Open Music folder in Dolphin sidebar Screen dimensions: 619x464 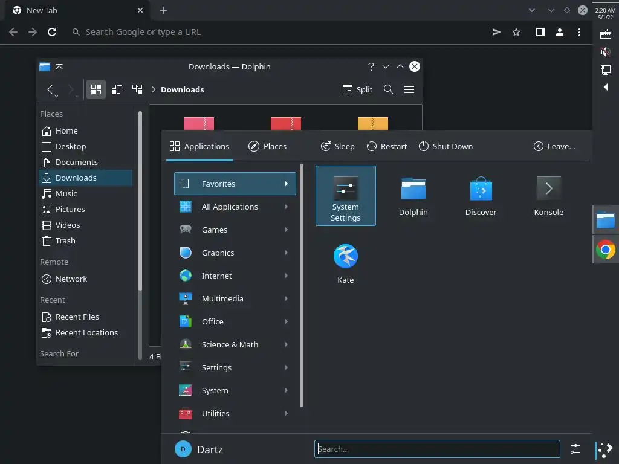pyautogui.click(x=86, y=193)
